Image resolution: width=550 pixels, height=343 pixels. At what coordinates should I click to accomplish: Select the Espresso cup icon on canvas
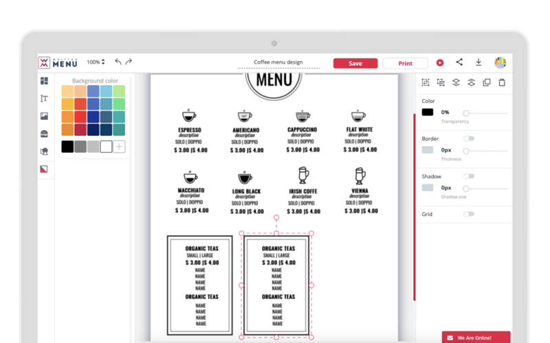click(x=189, y=115)
